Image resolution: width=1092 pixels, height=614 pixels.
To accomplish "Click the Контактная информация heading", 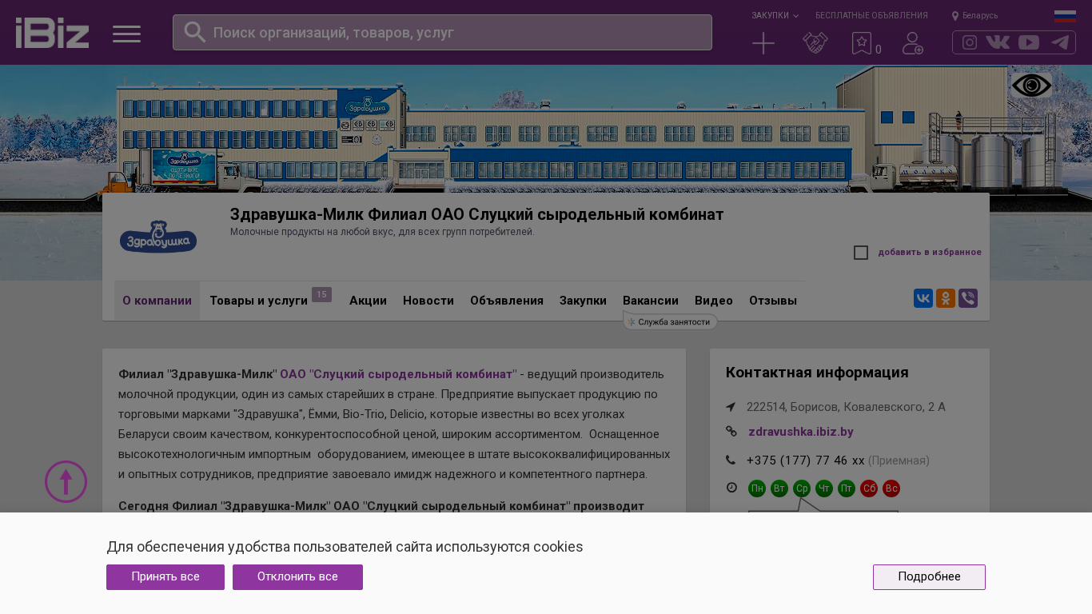I will (817, 373).
